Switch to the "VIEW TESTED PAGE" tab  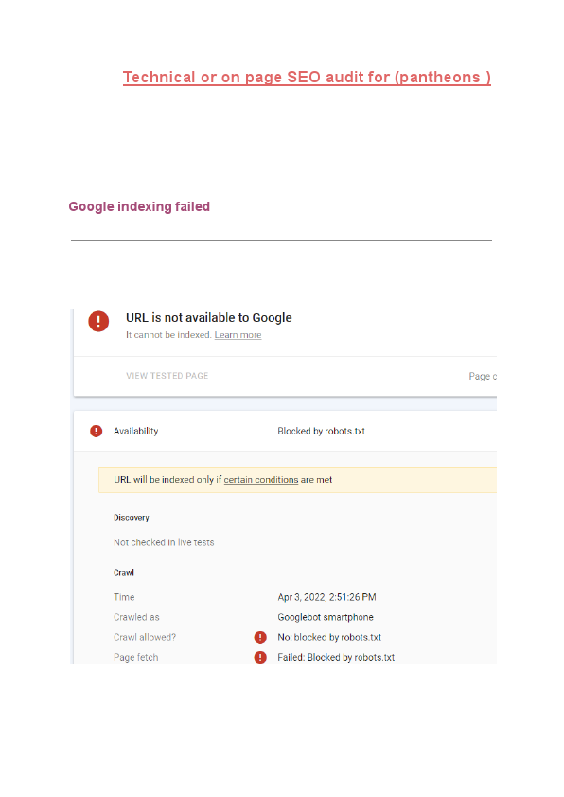(167, 375)
